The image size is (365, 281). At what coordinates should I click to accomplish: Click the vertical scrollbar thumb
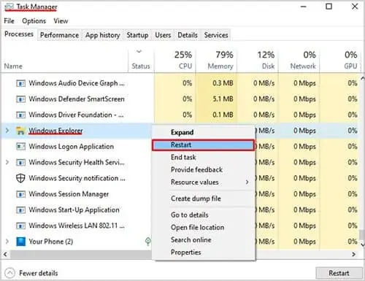tap(363, 234)
